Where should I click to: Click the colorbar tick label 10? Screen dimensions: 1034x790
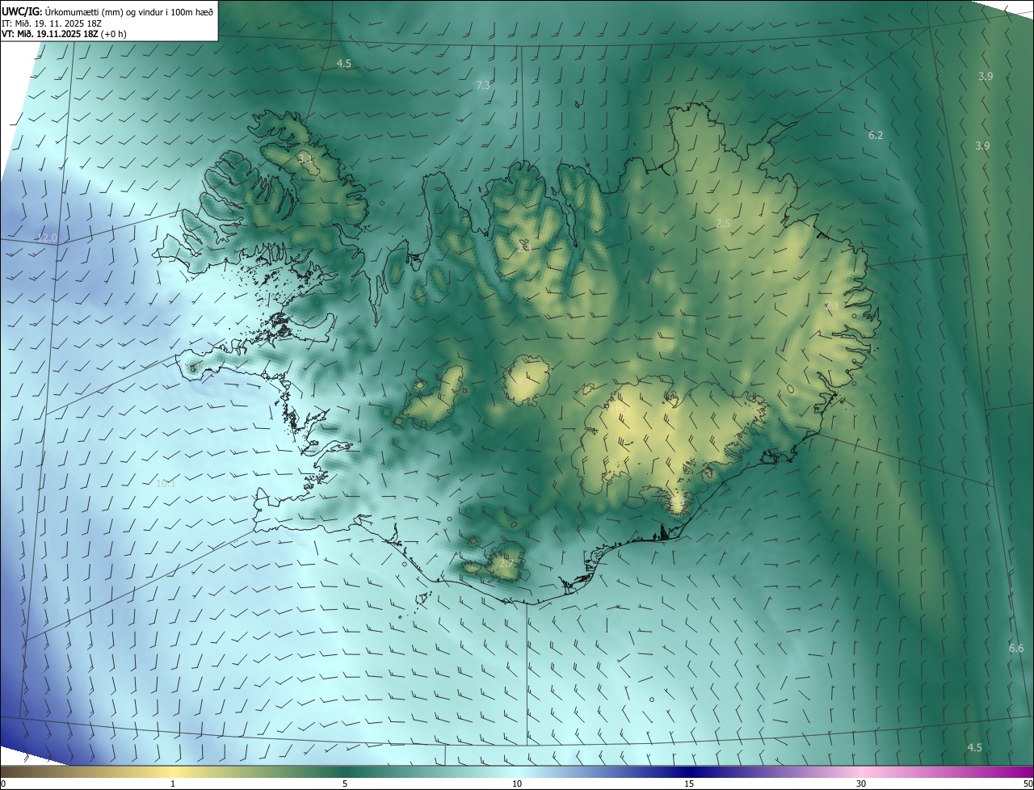517,784
